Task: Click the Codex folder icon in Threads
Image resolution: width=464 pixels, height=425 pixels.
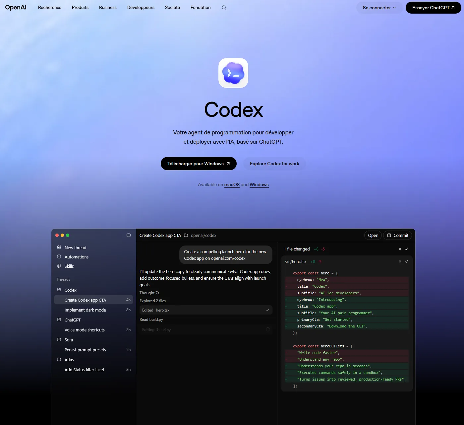Action: 59,290
